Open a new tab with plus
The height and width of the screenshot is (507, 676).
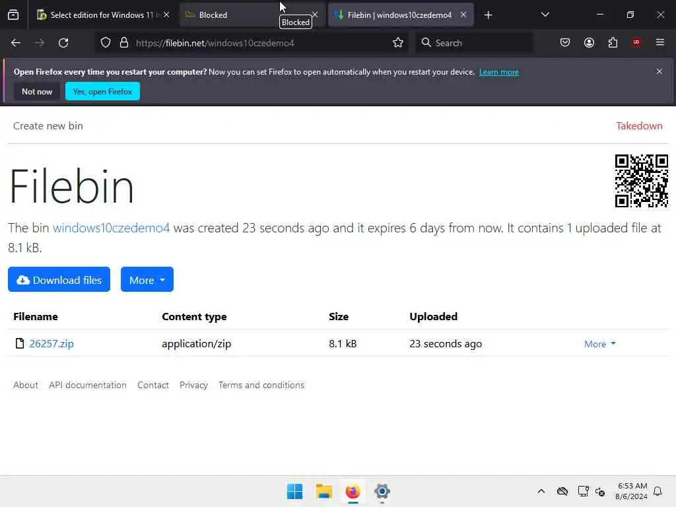pos(488,16)
